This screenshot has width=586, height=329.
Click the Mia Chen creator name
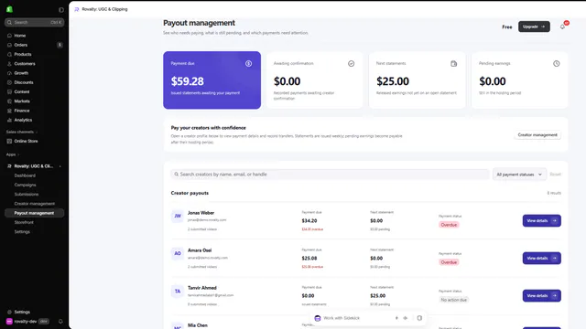pyautogui.click(x=198, y=325)
